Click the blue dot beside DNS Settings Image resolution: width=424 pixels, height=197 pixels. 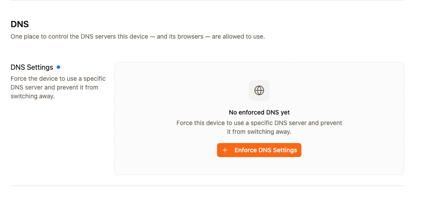[x=58, y=67]
